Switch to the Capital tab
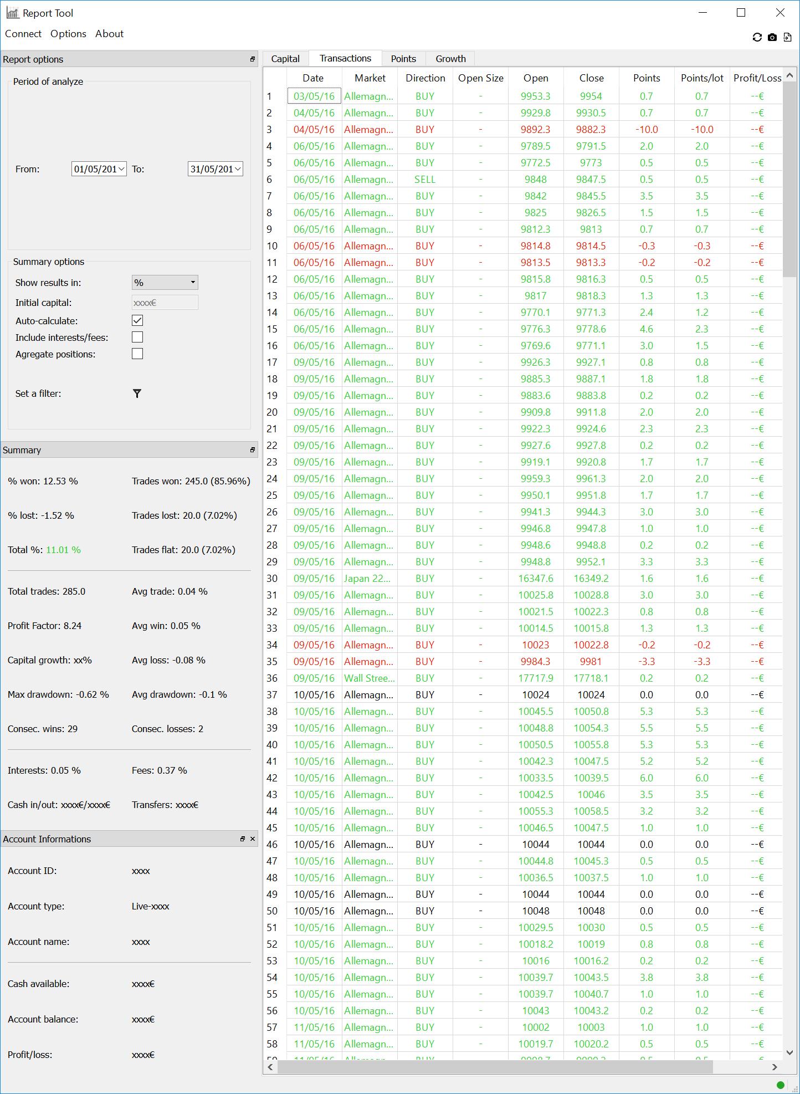 285,59
